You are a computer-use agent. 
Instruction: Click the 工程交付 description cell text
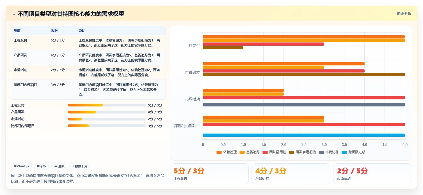click(120, 43)
